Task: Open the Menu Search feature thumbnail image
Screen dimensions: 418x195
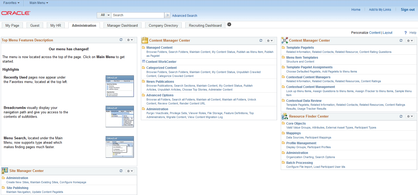Action: 120,147
